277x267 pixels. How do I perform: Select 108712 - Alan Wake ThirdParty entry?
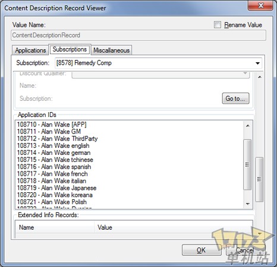point(57,138)
